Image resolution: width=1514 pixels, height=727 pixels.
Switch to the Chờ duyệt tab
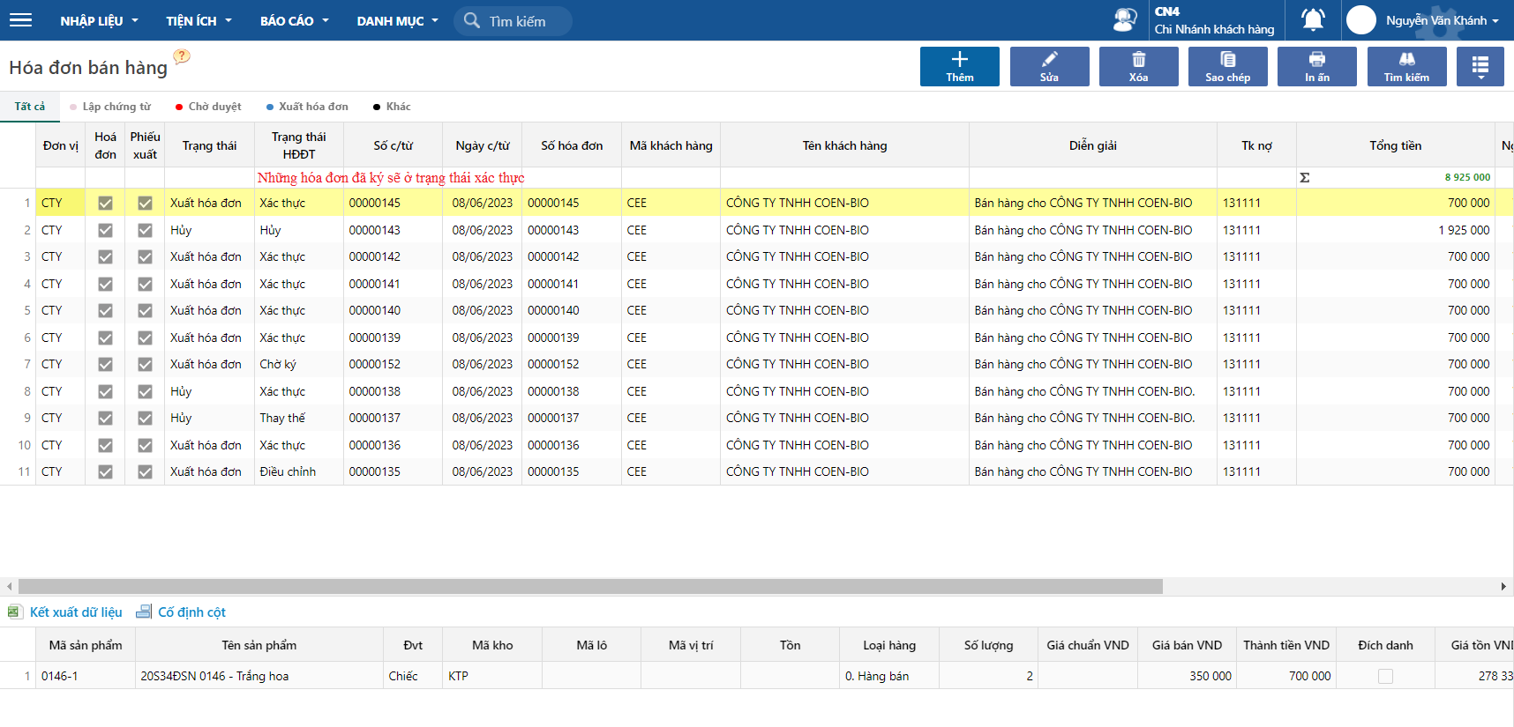pos(214,107)
